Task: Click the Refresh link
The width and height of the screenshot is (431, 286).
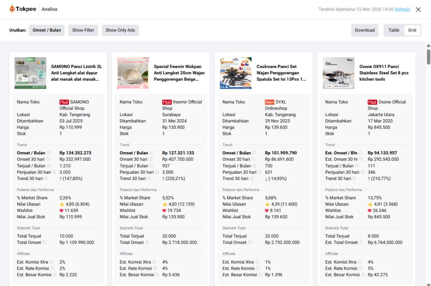Action: pos(402,9)
